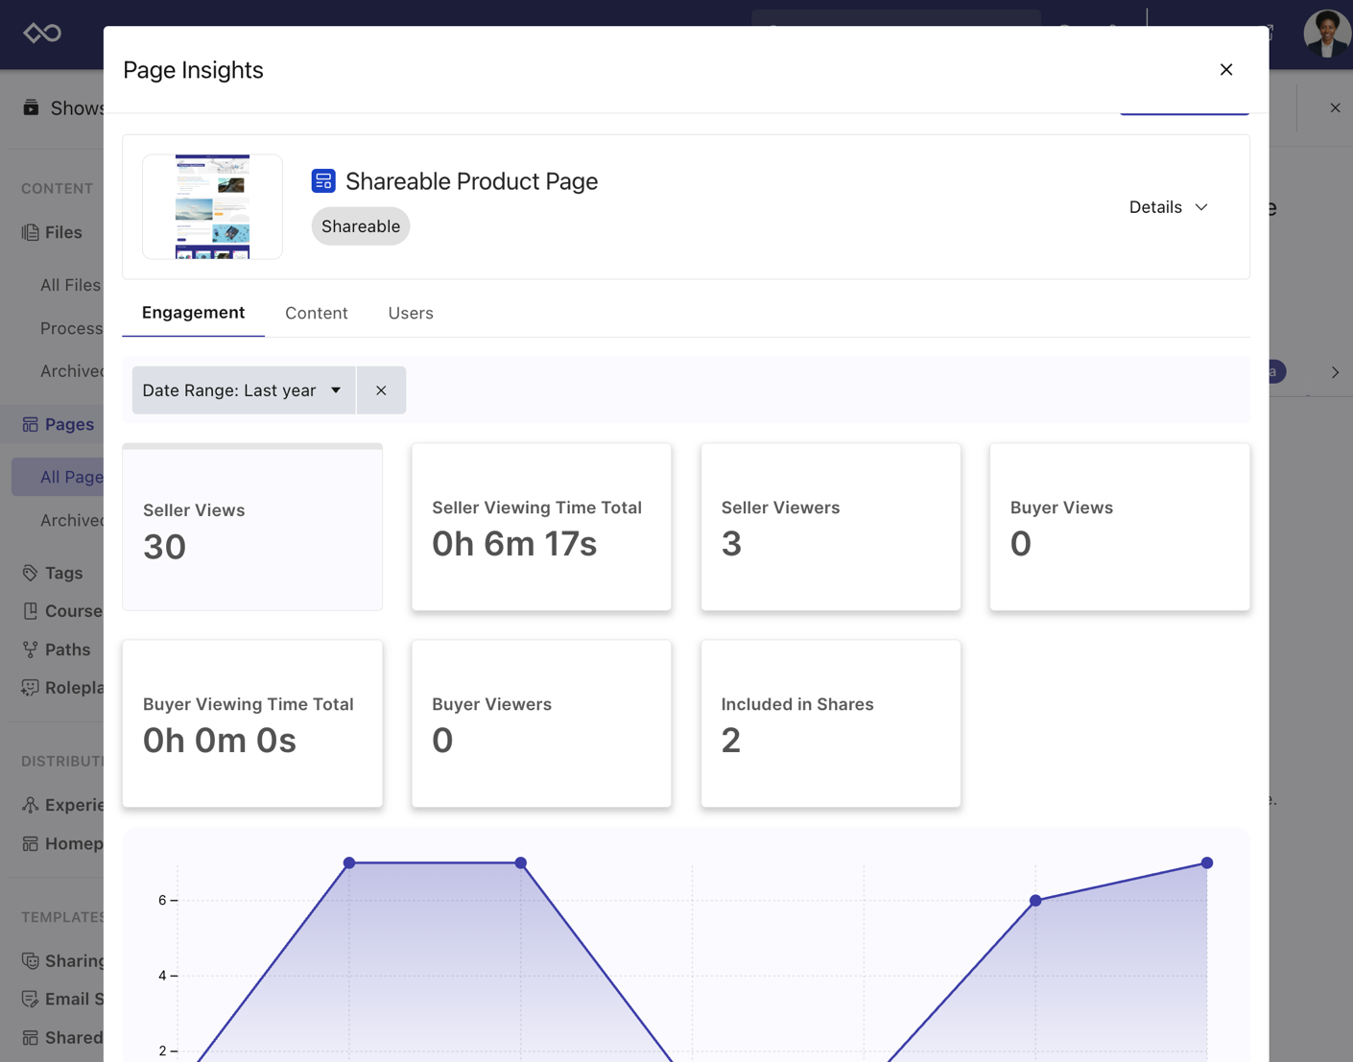Click the Tags icon under Content

(29, 572)
